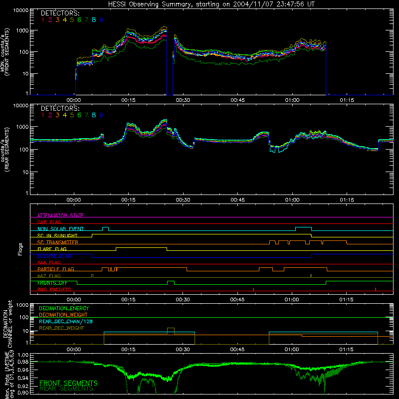Viewport: 399px width, 399px height.
Task: Click the HESSI Observing Summary title text
Action: point(211,4)
